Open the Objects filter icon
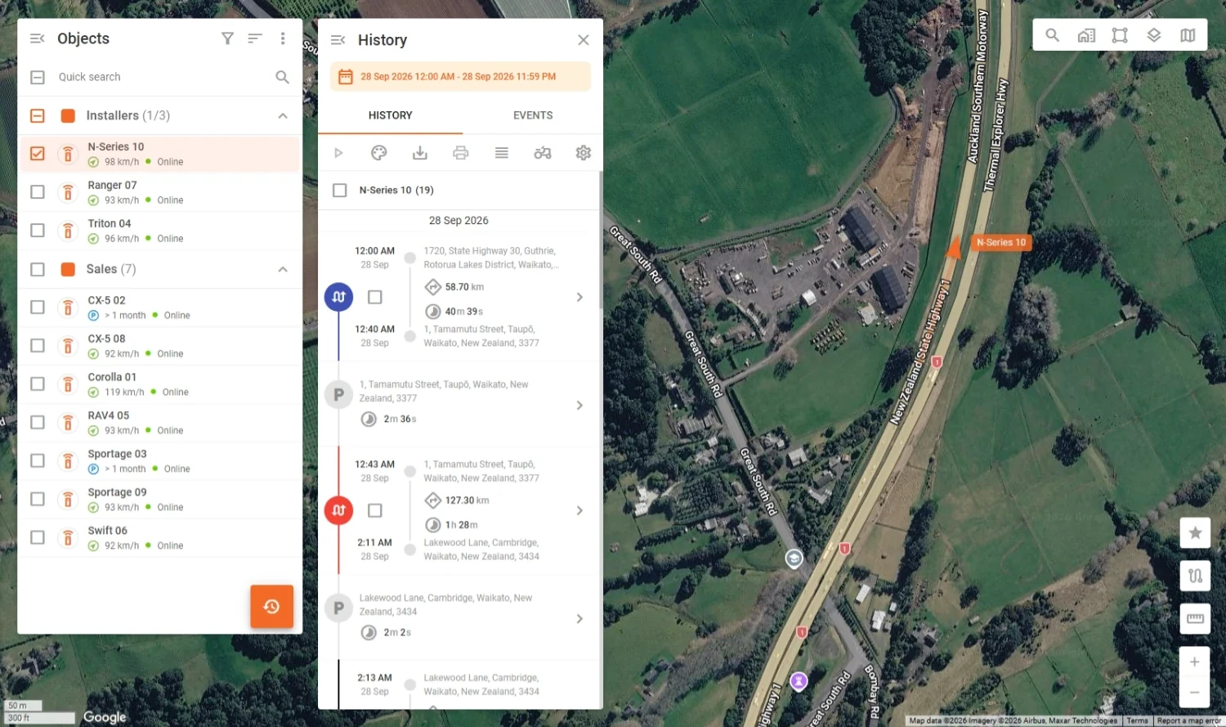1226x727 pixels. point(228,38)
